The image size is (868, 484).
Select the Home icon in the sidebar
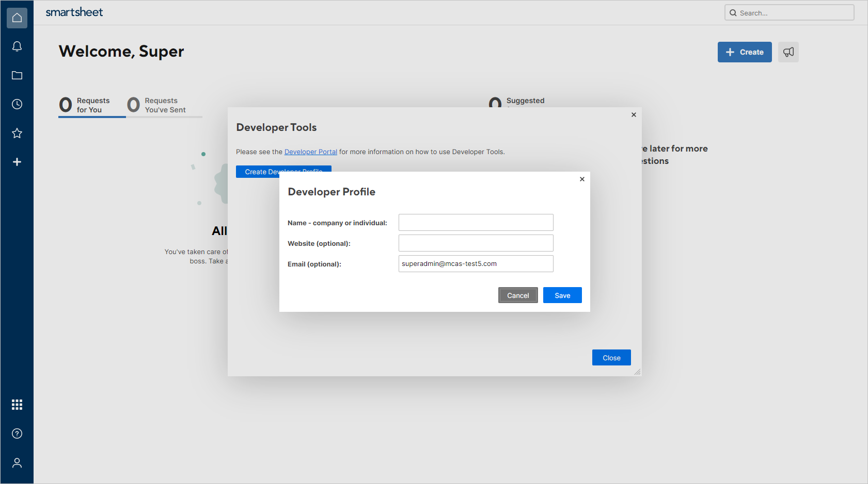(17, 18)
